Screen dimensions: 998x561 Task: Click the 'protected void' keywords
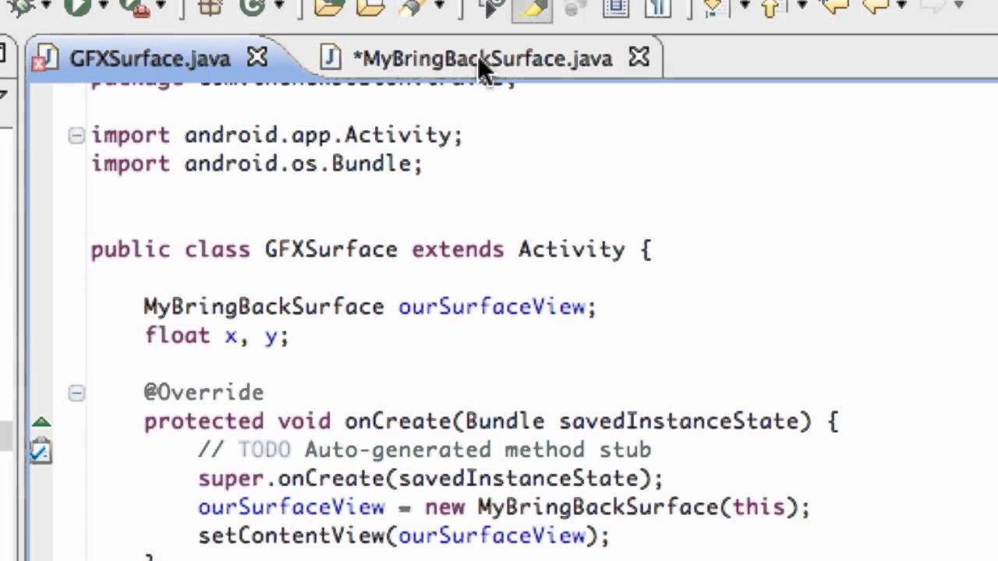pyautogui.click(x=237, y=422)
